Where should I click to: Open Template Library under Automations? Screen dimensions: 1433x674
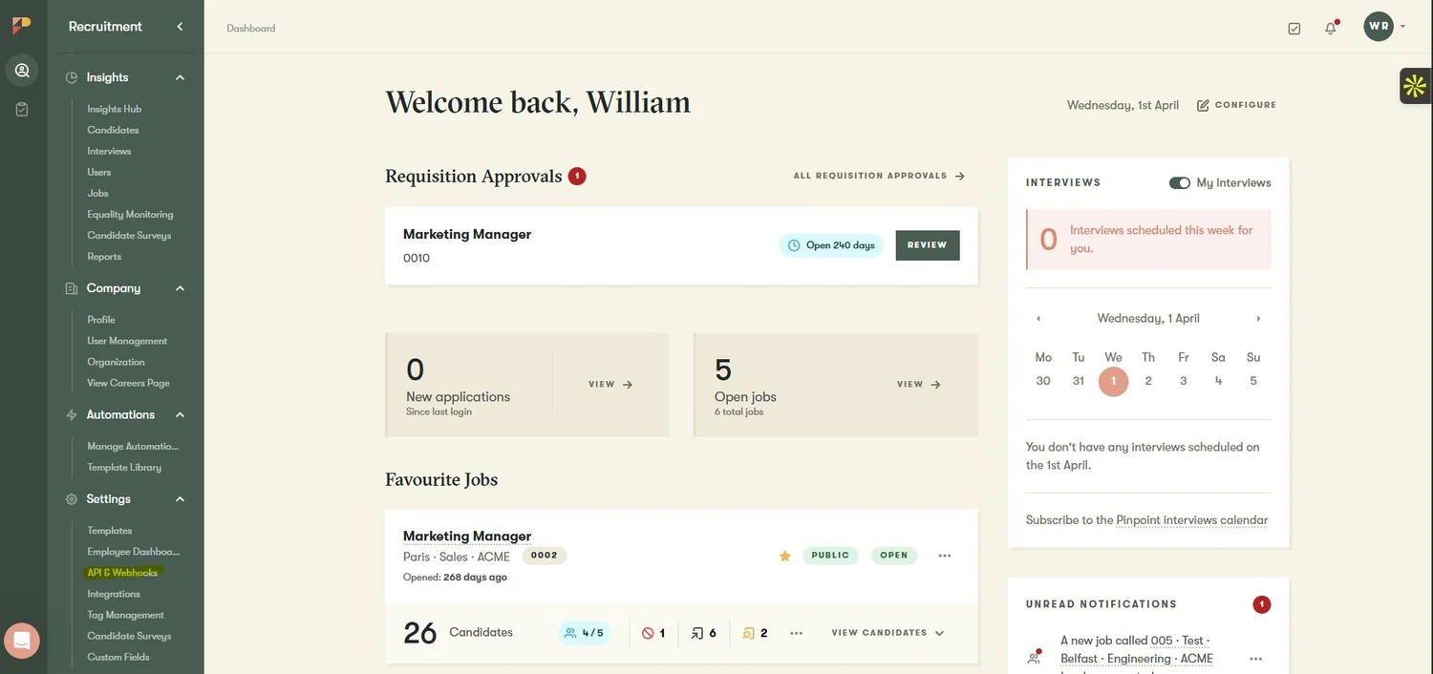124,468
